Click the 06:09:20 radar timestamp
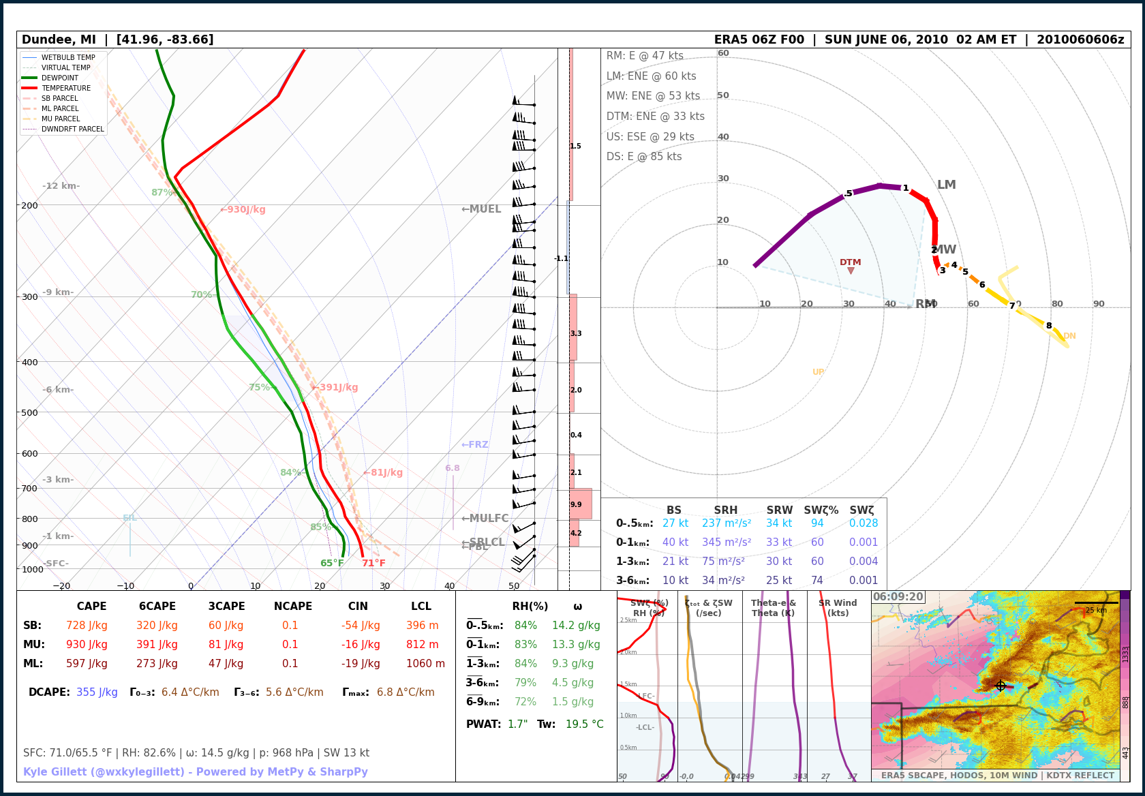 tap(898, 597)
